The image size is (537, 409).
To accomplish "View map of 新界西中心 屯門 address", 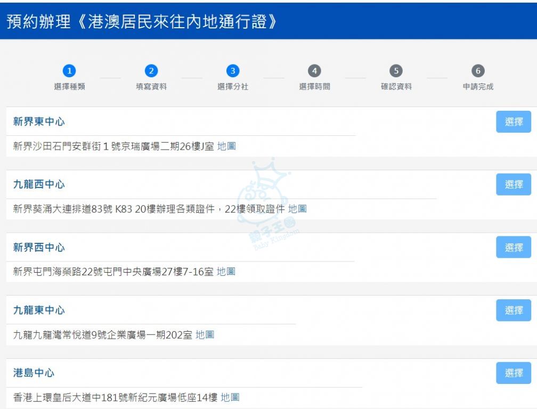I will [x=226, y=272].
